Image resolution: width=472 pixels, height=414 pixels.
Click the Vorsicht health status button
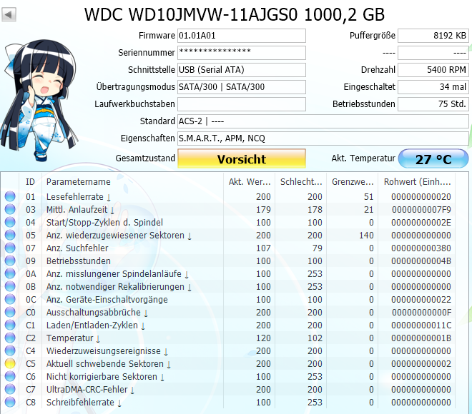242,158
